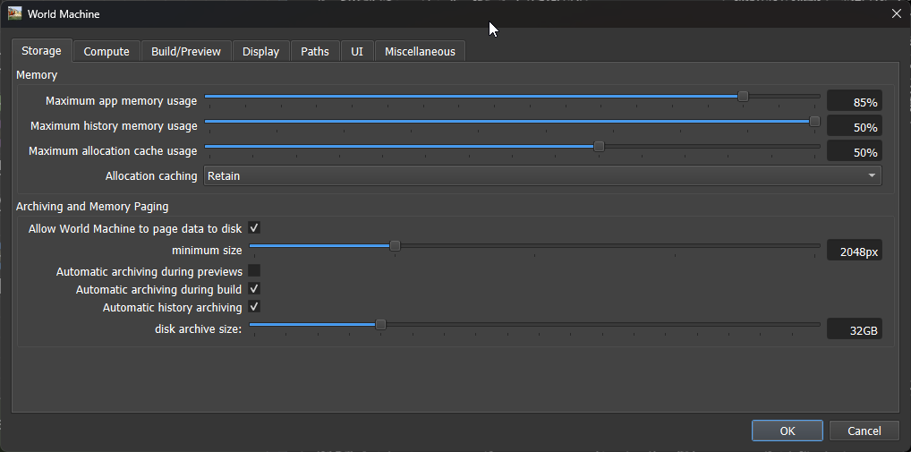This screenshot has height=452, width=911.
Task: Uncheck Automatic archiving during build
Action: pyautogui.click(x=254, y=289)
